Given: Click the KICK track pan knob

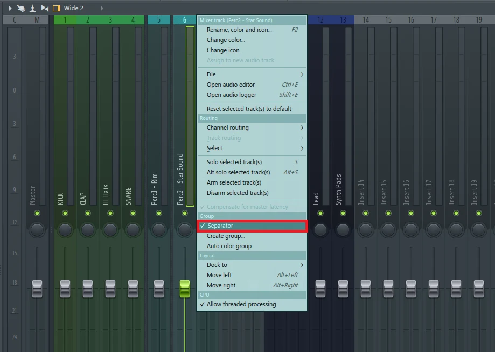Looking at the screenshot, I should point(65,230).
